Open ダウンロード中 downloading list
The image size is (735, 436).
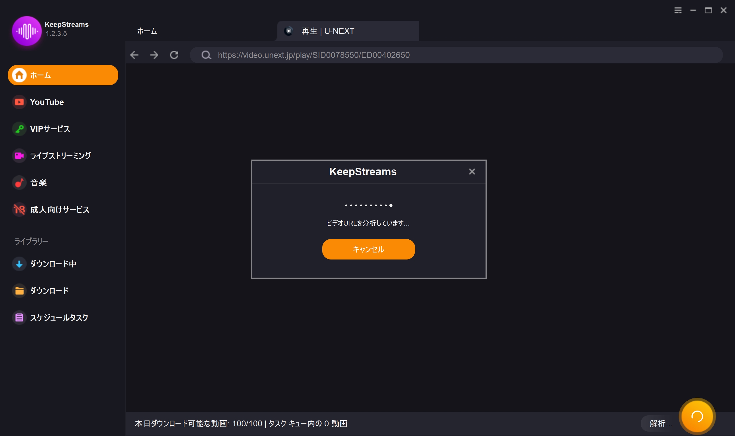(x=53, y=264)
